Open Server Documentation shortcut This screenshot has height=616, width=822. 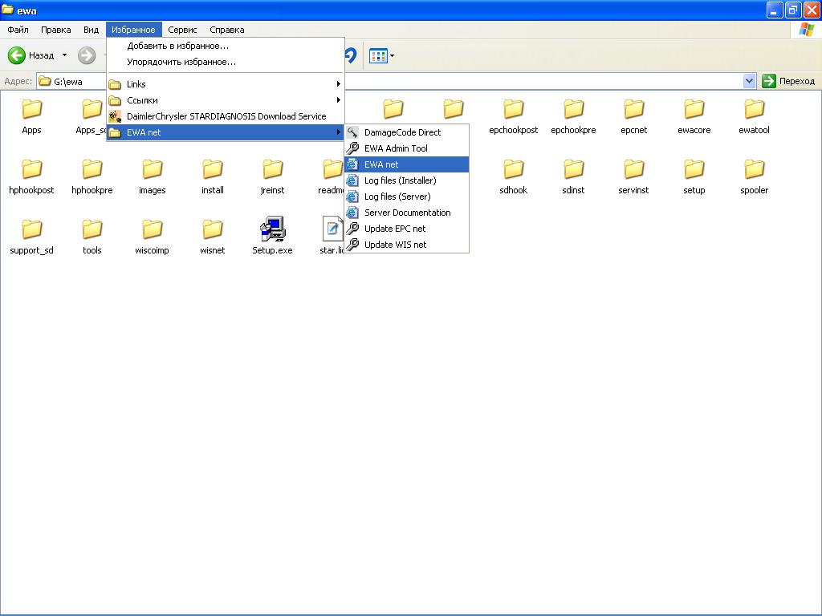(x=407, y=213)
